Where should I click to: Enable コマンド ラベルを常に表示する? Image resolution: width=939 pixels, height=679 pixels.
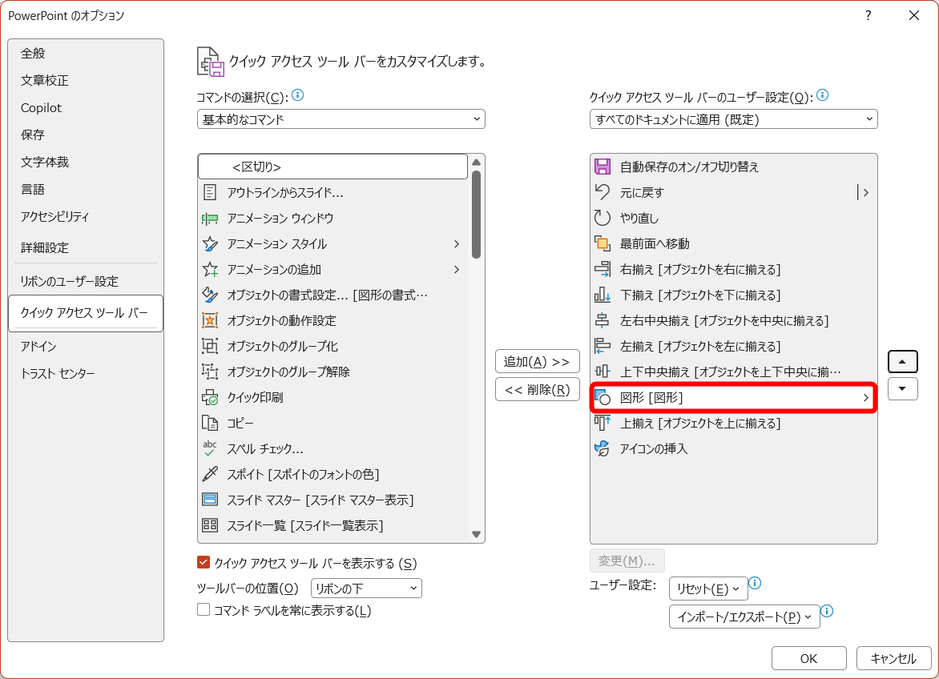pyautogui.click(x=204, y=610)
